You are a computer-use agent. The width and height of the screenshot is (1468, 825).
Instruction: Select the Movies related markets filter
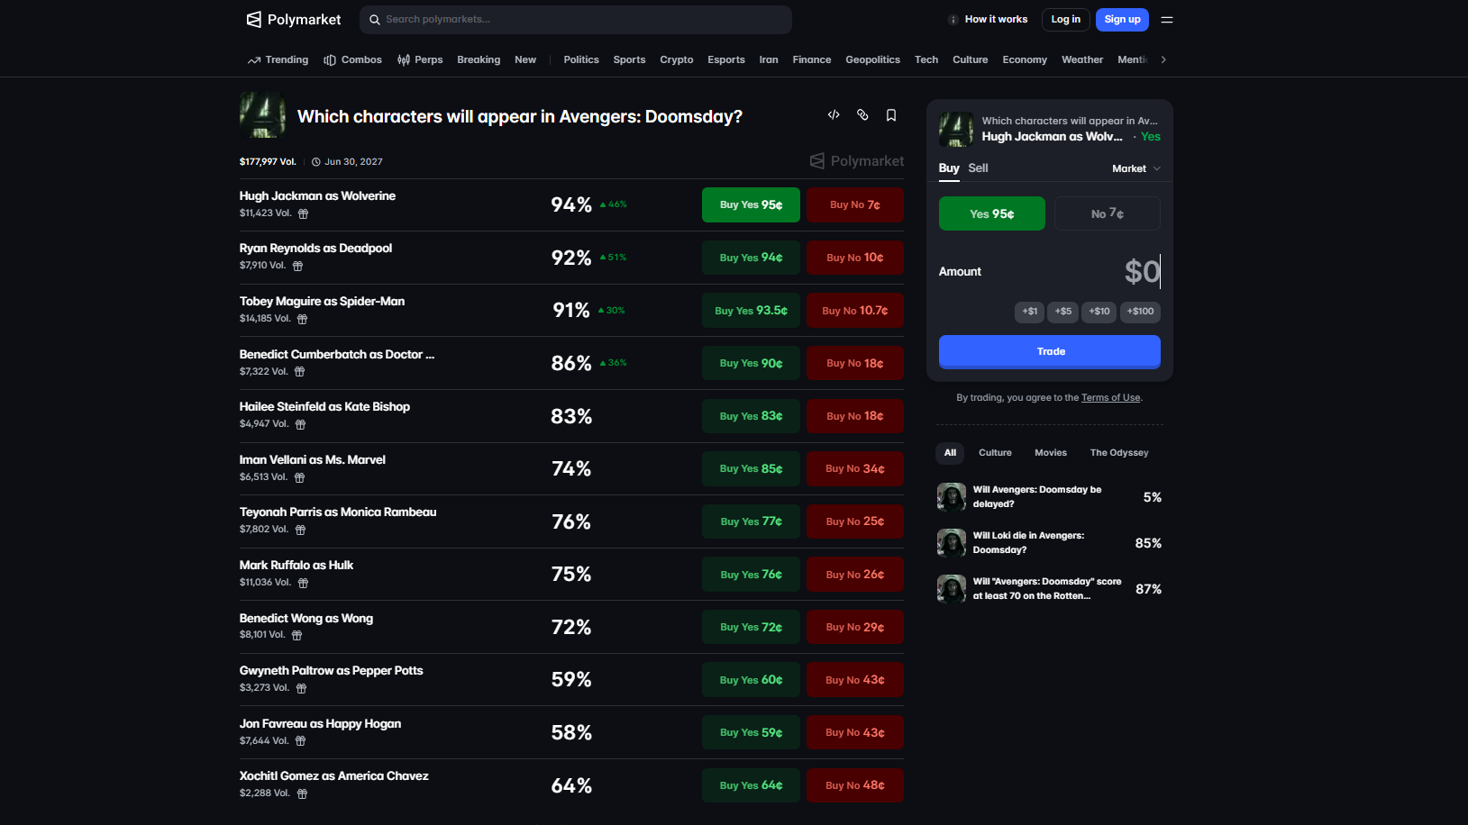click(x=1051, y=453)
